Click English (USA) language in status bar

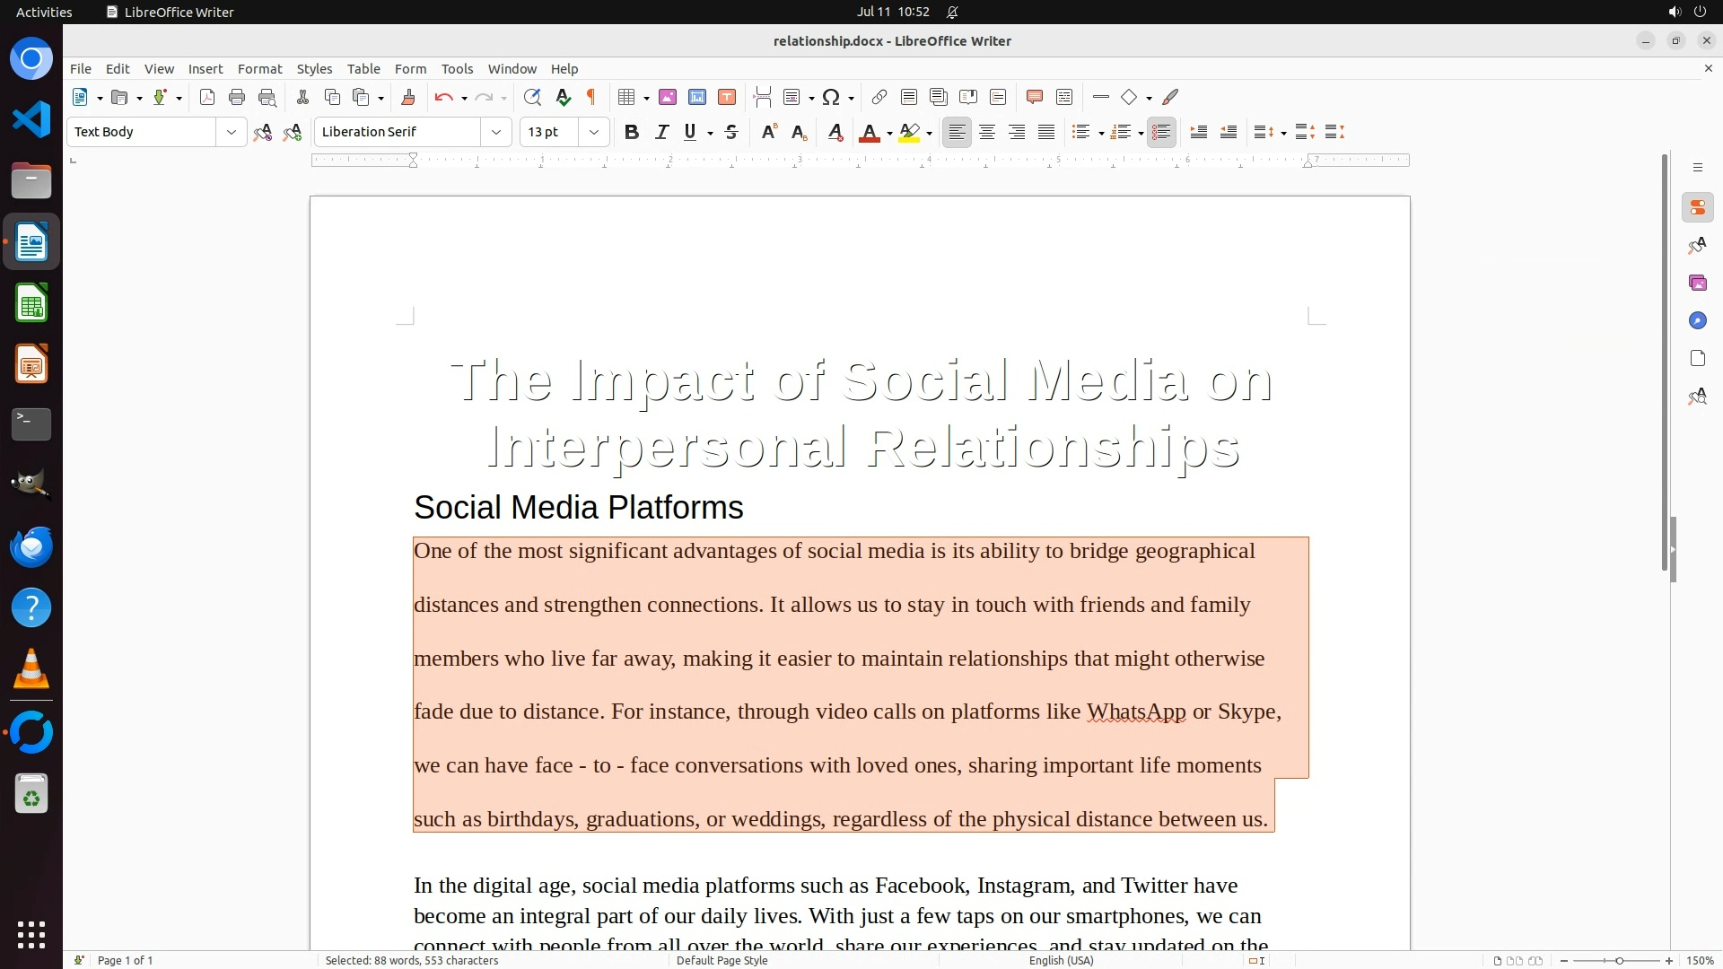[x=1061, y=960]
